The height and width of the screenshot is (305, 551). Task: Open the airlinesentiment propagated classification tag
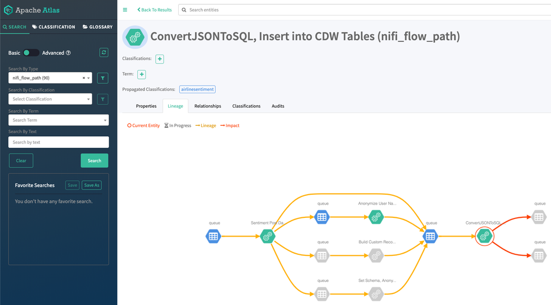tap(197, 89)
